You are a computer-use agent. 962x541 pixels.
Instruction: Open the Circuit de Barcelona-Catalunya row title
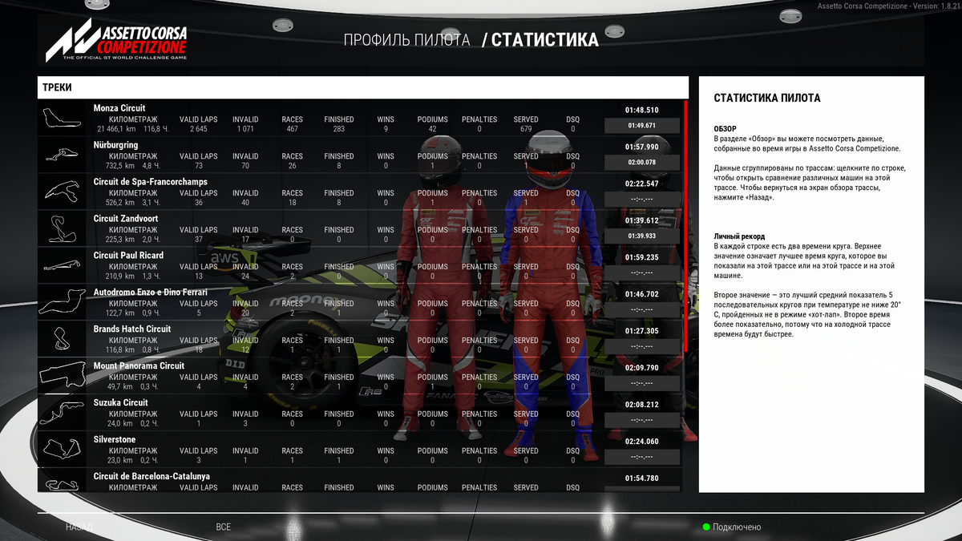click(152, 477)
